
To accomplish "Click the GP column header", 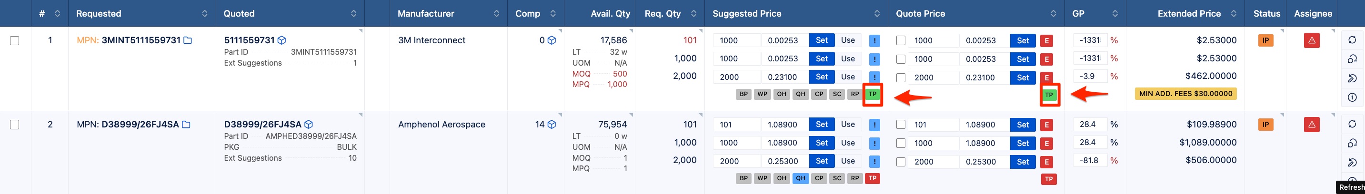I will tap(1078, 14).
